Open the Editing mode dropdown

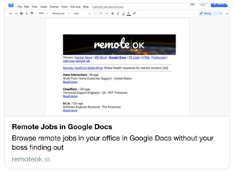point(211,14)
